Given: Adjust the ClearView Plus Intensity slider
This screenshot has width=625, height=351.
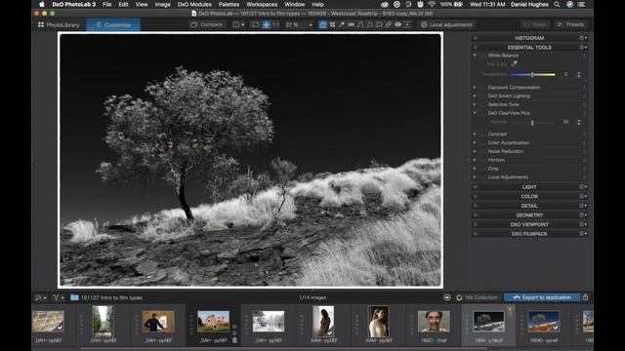Looking at the screenshot, I should [x=532, y=123].
